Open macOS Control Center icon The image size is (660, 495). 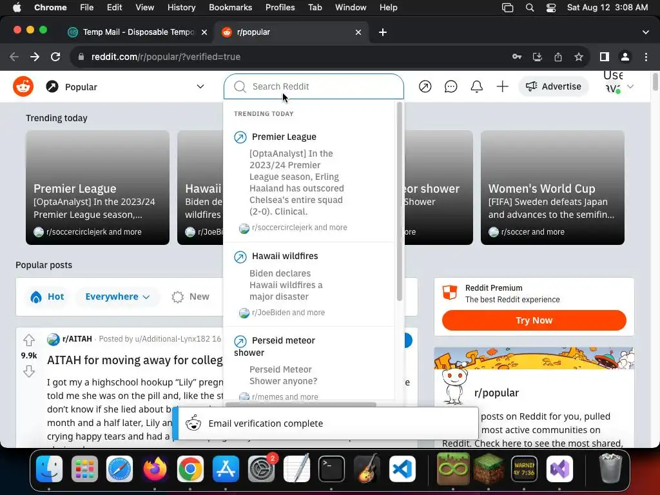551,8
